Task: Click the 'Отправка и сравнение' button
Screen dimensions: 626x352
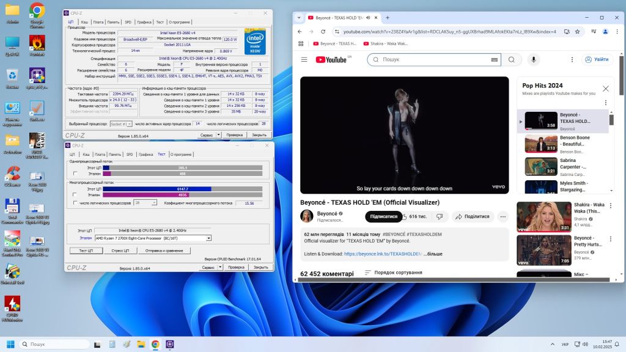Action: (x=164, y=251)
